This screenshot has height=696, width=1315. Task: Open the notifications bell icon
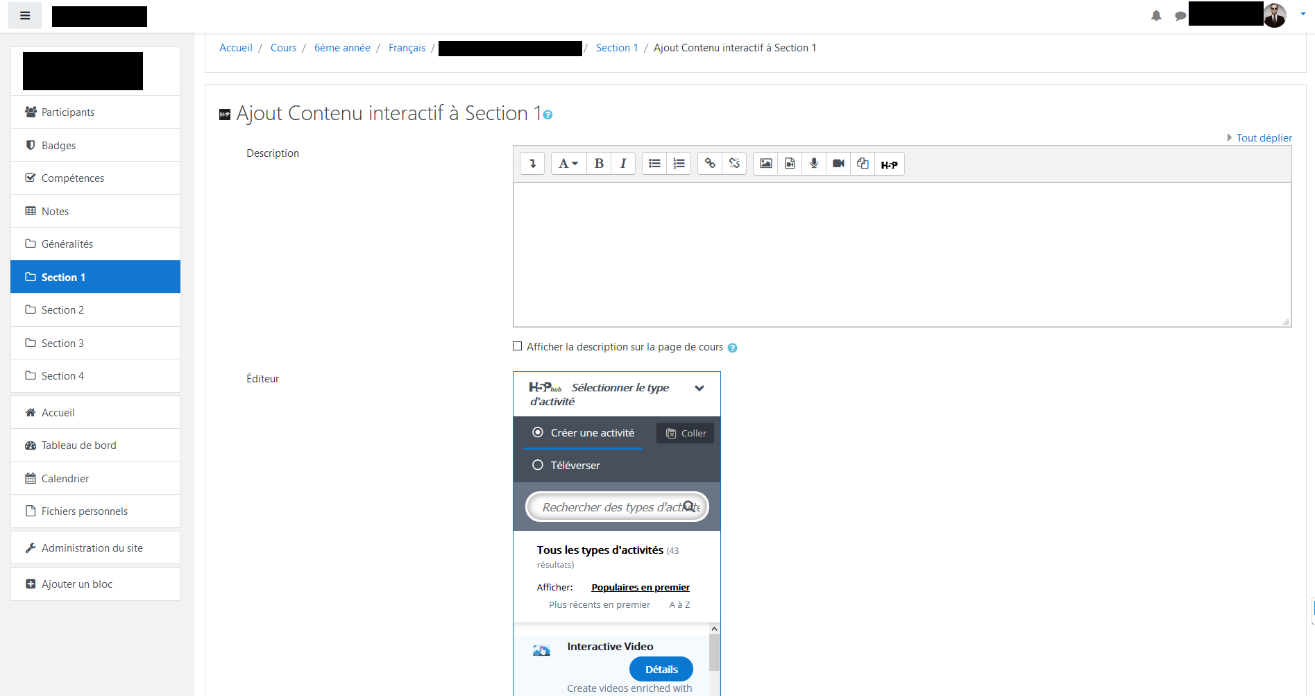[1156, 15]
